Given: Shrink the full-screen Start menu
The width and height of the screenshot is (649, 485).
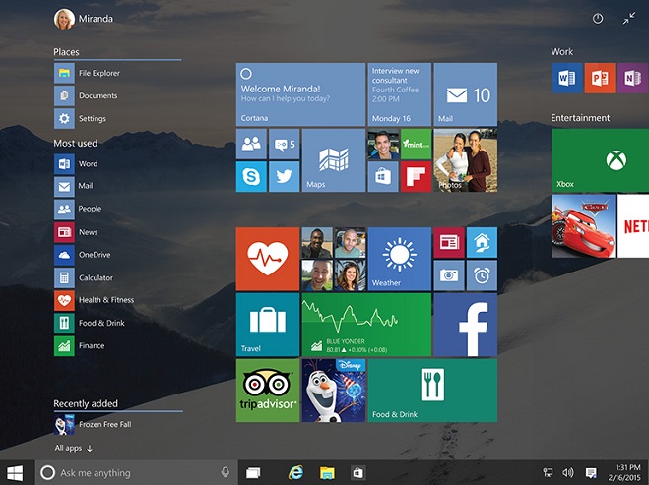Looking at the screenshot, I should [629, 18].
